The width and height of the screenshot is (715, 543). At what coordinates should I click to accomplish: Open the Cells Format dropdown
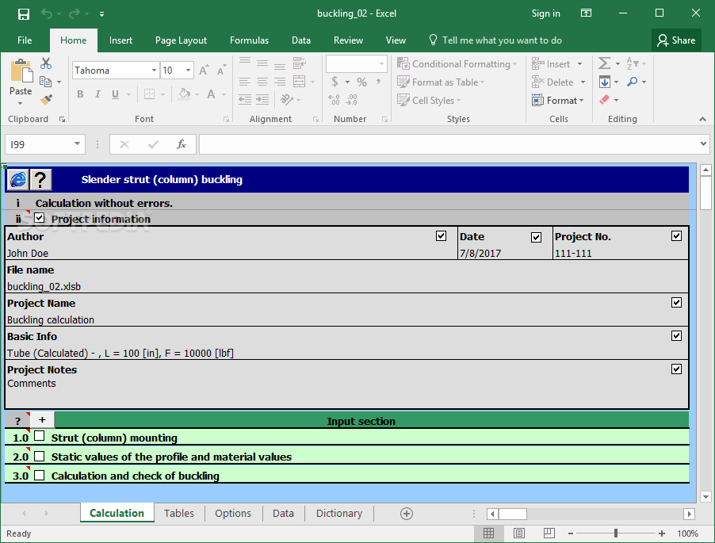(x=558, y=101)
